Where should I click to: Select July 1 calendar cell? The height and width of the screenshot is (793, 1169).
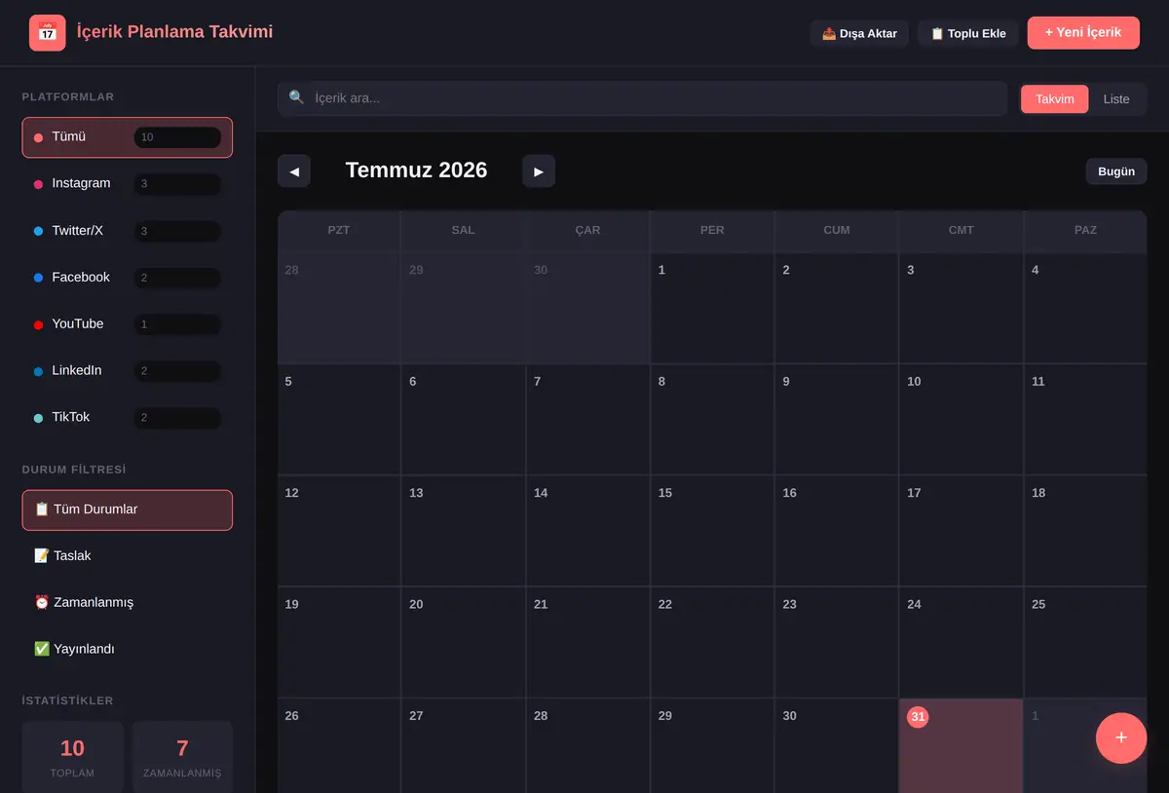coord(712,308)
